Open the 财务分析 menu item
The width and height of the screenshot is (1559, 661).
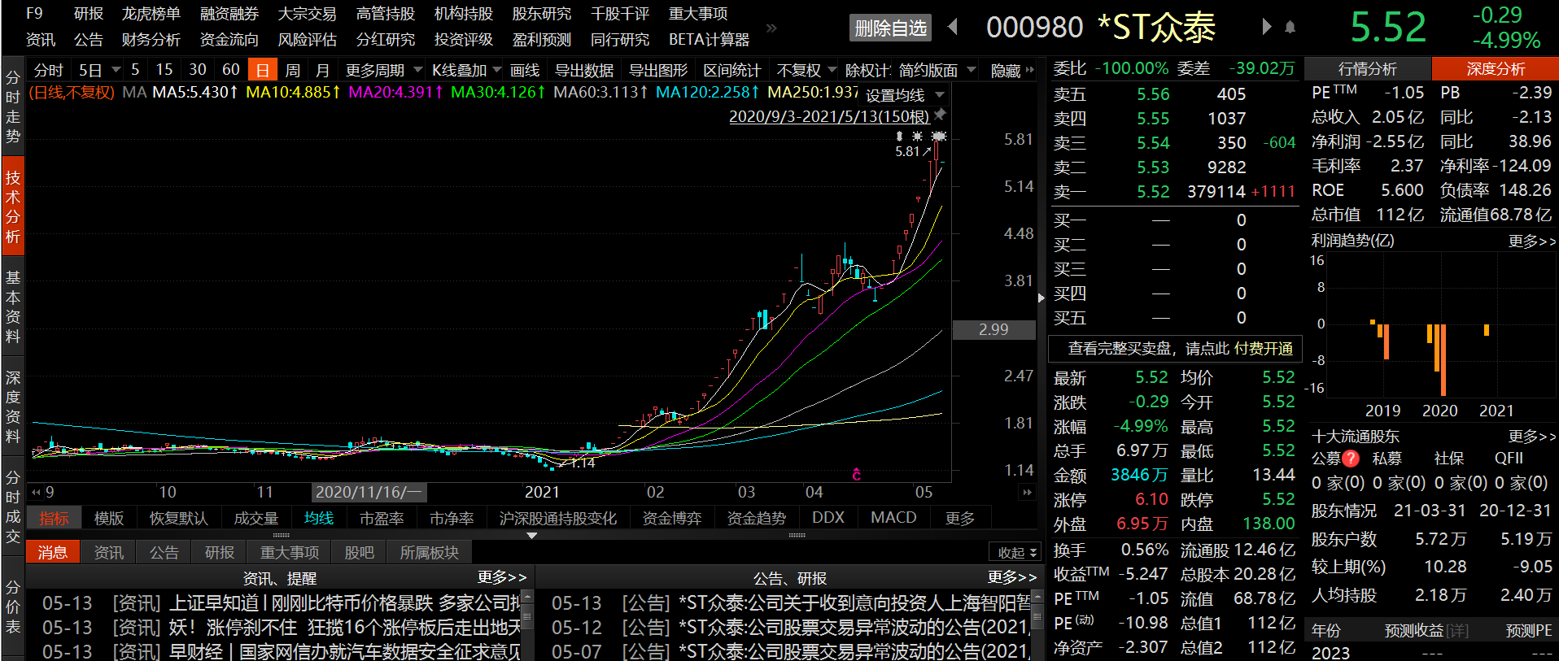(x=151, y=39)
